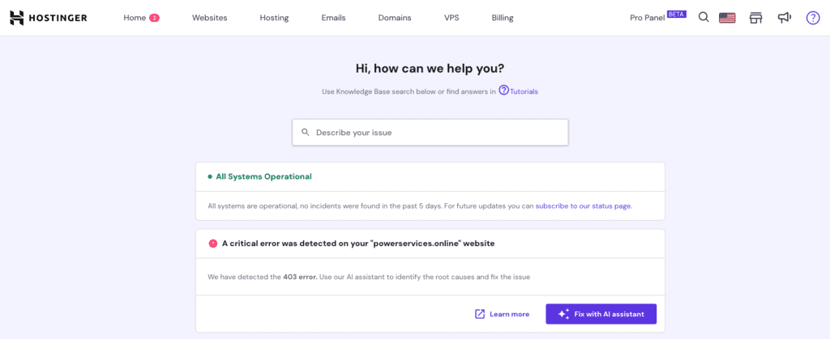The height and width of the screenshot is (339, 830).
Task: Open search via magnifier icon in header
Action: 704,18
